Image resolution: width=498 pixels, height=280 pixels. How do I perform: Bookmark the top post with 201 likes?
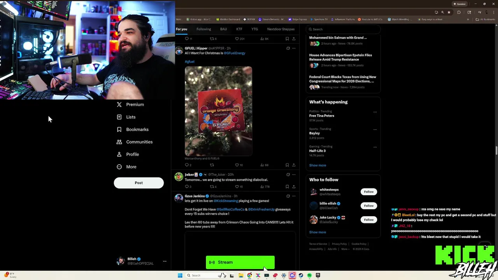pyautogui.click(x=287, y=39)
